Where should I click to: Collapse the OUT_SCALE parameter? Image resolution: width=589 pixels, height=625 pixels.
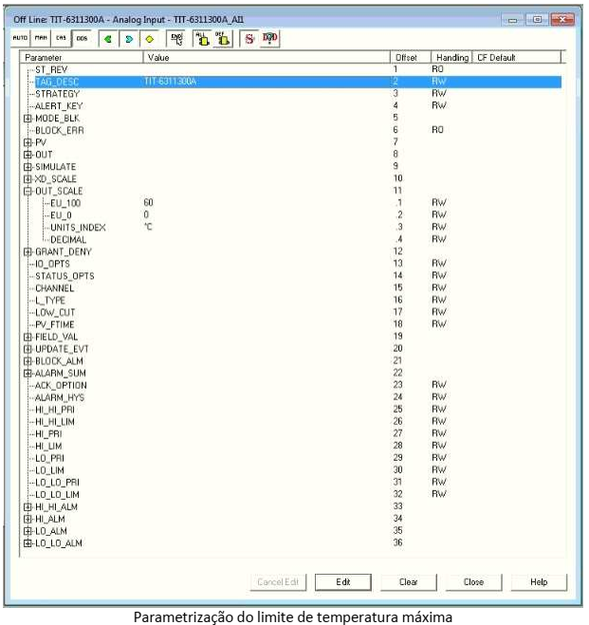point(28,191)
